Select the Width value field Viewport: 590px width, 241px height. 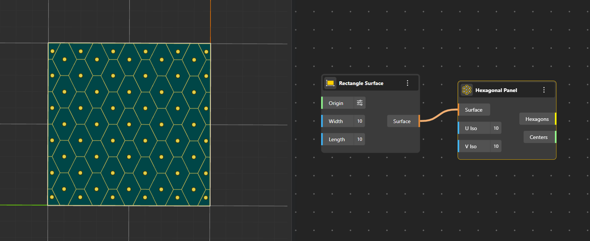(x=360, y=121)
